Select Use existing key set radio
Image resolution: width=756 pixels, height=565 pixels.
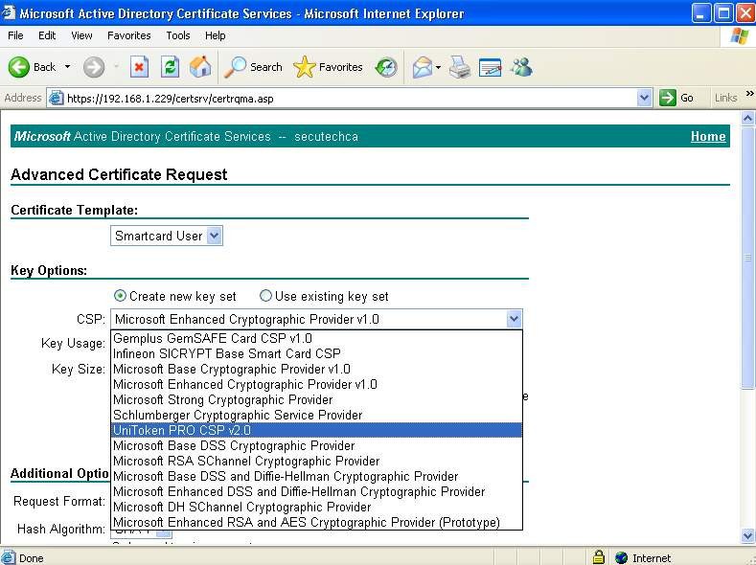click(x=265, y=296)
